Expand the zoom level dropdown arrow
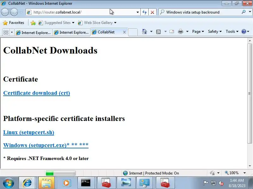Screen dimensions: 253x189 [x=244, y=173]
